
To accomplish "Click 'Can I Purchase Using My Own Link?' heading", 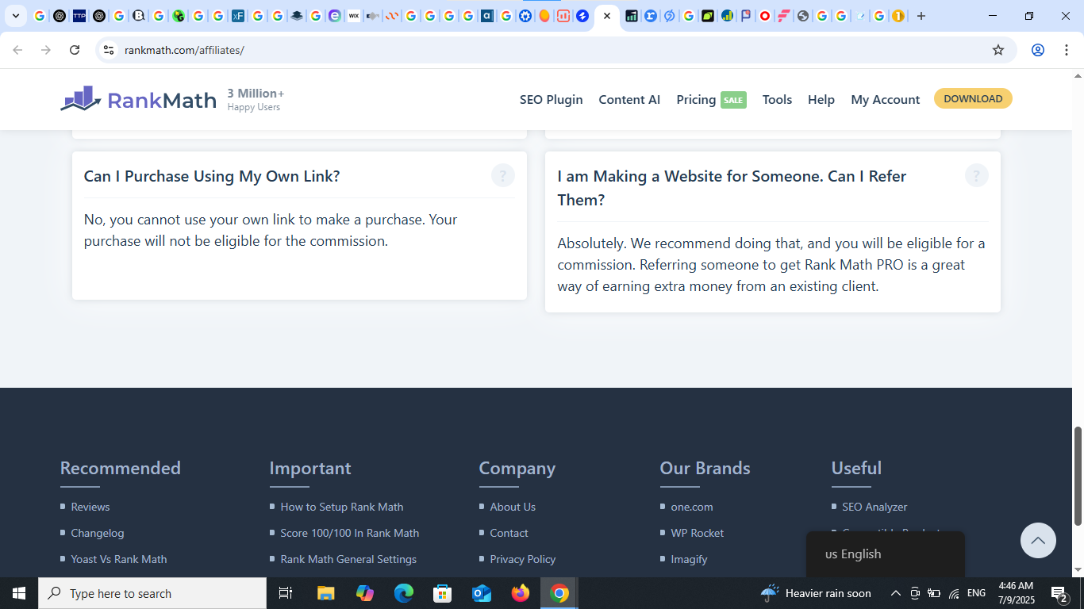I will 212,176.
